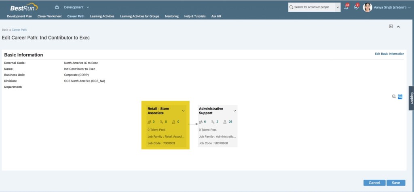This screenshot has height=192, width=414.
Task: Open the search scope dropdown arrow
Action: tap(338, 7)
